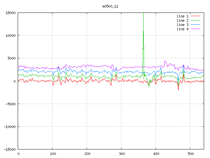Select the 'line 2' legend label
The width and height of the screenshot is (210, 158).
183,20
